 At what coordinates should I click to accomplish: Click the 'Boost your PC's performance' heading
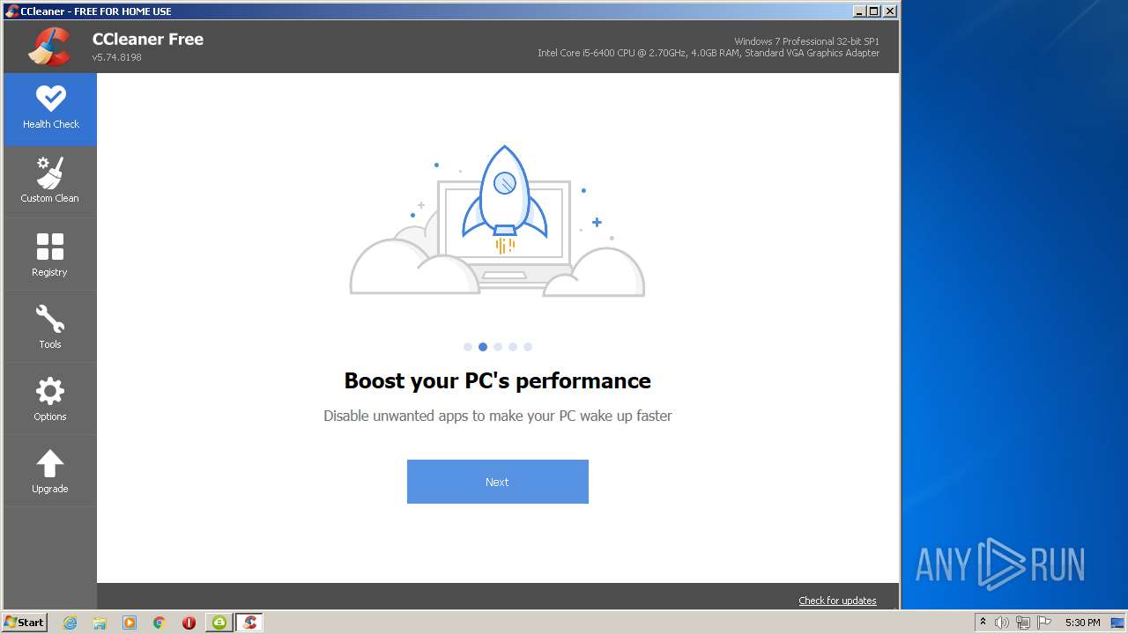(x=497, y=380)
